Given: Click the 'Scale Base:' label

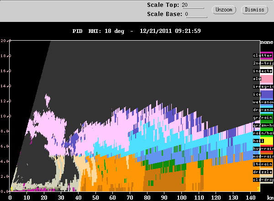Looking at the screenshot, I should point(164,14).
